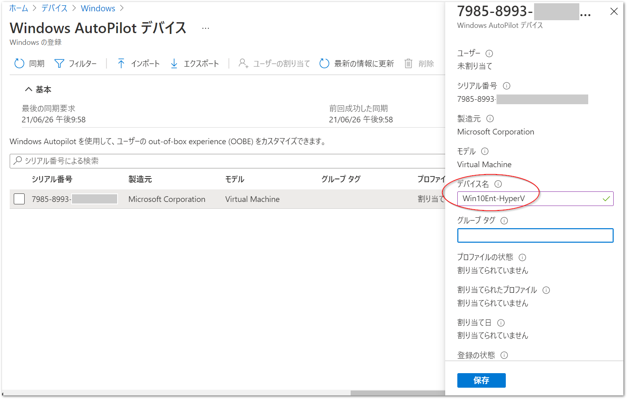Open the page ellipsis (…) menu
627x399 pixels.
click(206, 27)
